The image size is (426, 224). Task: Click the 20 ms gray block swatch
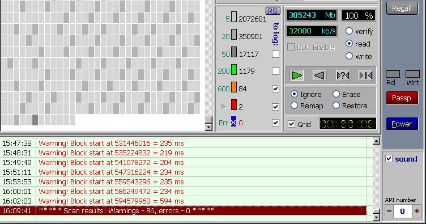click(x=233, y=34)
